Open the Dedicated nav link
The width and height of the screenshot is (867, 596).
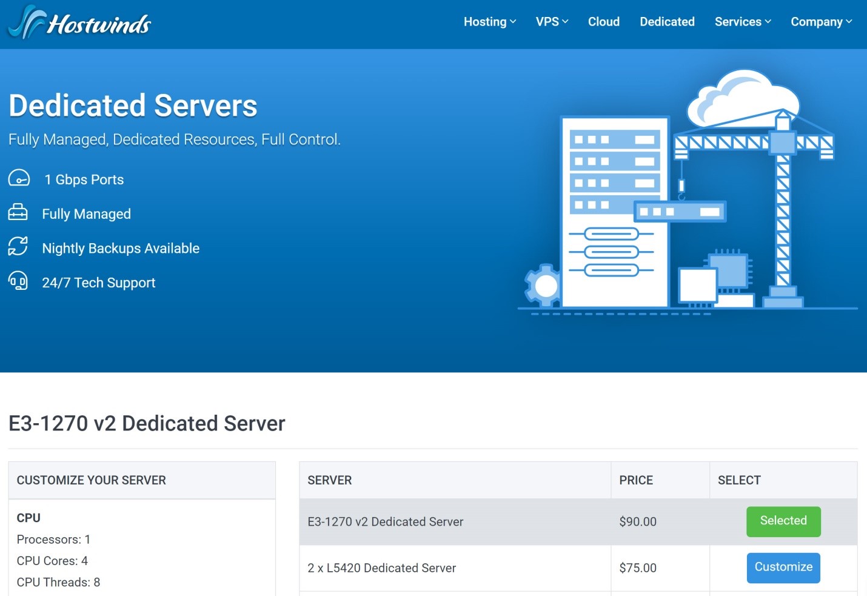(x=667, y=22)
